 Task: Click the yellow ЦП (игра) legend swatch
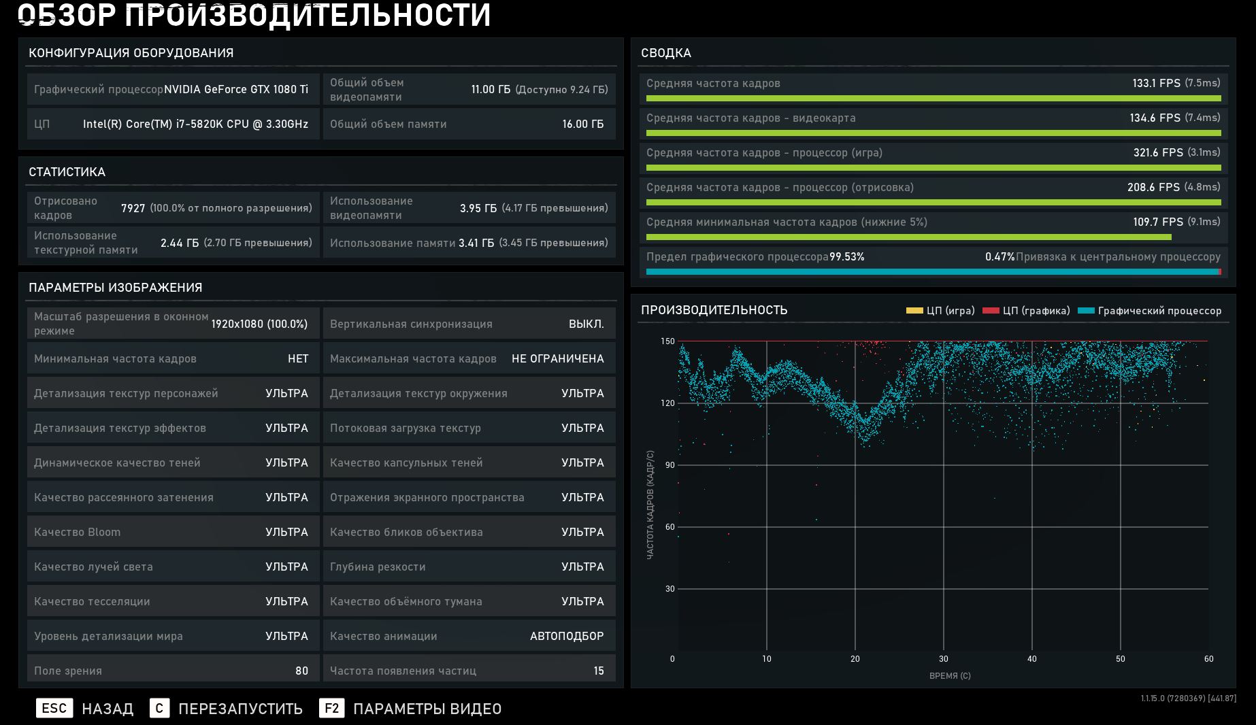click(914, 311)
